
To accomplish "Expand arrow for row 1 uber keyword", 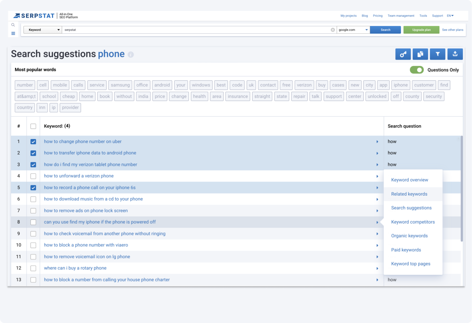I will (x=377, y=142).
